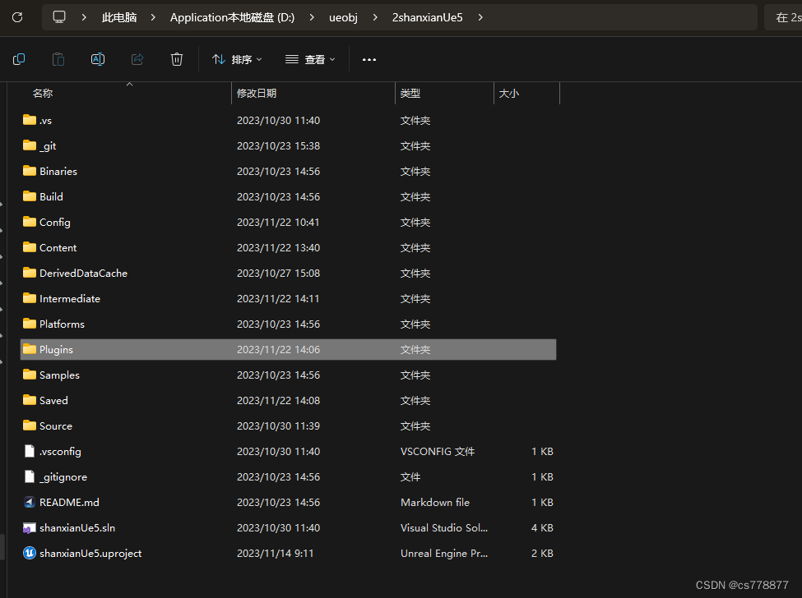This screenshot has height=598, width=802.
Task: Go to Application本地磁盘 (D:) breadcrumb
Action: tap(232, 17)
